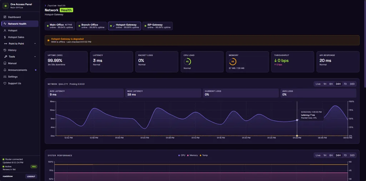This screenshot has height=181, width=366.
Task: Open the Manual page
Action: pos(20,63)
